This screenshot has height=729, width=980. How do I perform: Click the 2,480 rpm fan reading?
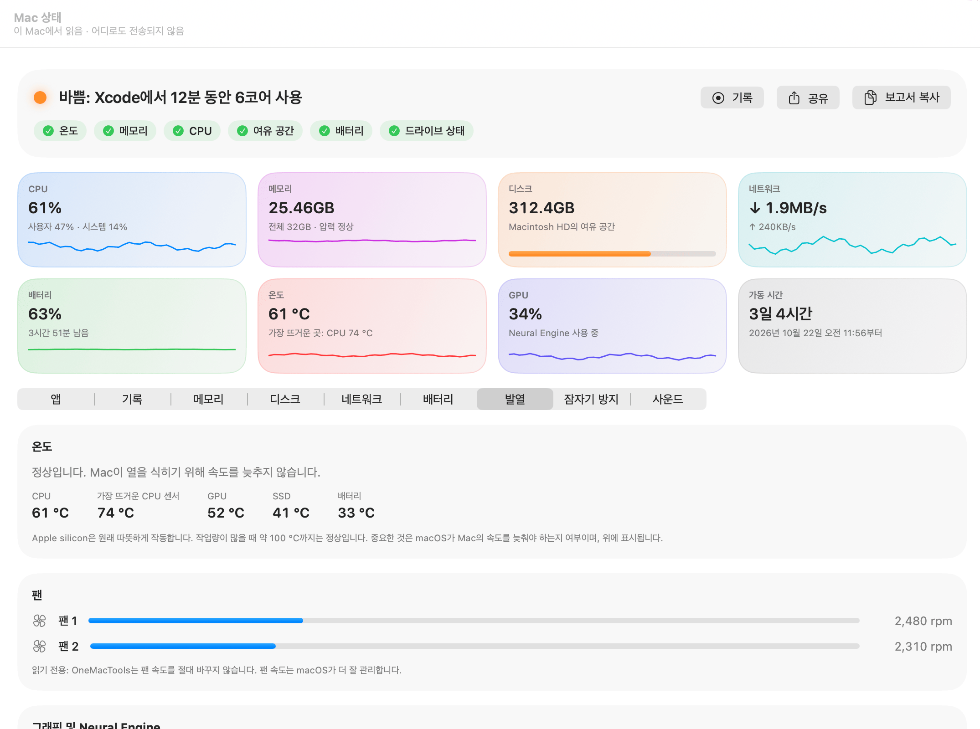point(923,621)
